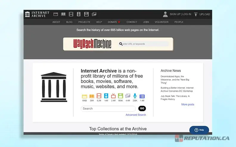Click the Wayback Machine logo

92,44
